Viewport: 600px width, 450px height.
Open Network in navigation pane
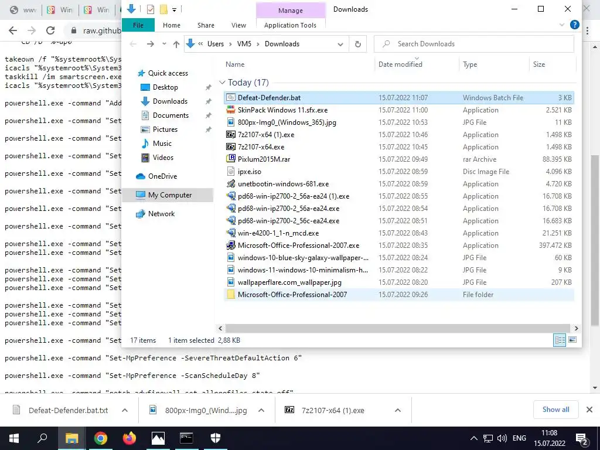point(161,214)
